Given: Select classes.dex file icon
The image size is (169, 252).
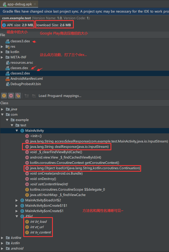Looking at the screenshot, I should (8, 68).
